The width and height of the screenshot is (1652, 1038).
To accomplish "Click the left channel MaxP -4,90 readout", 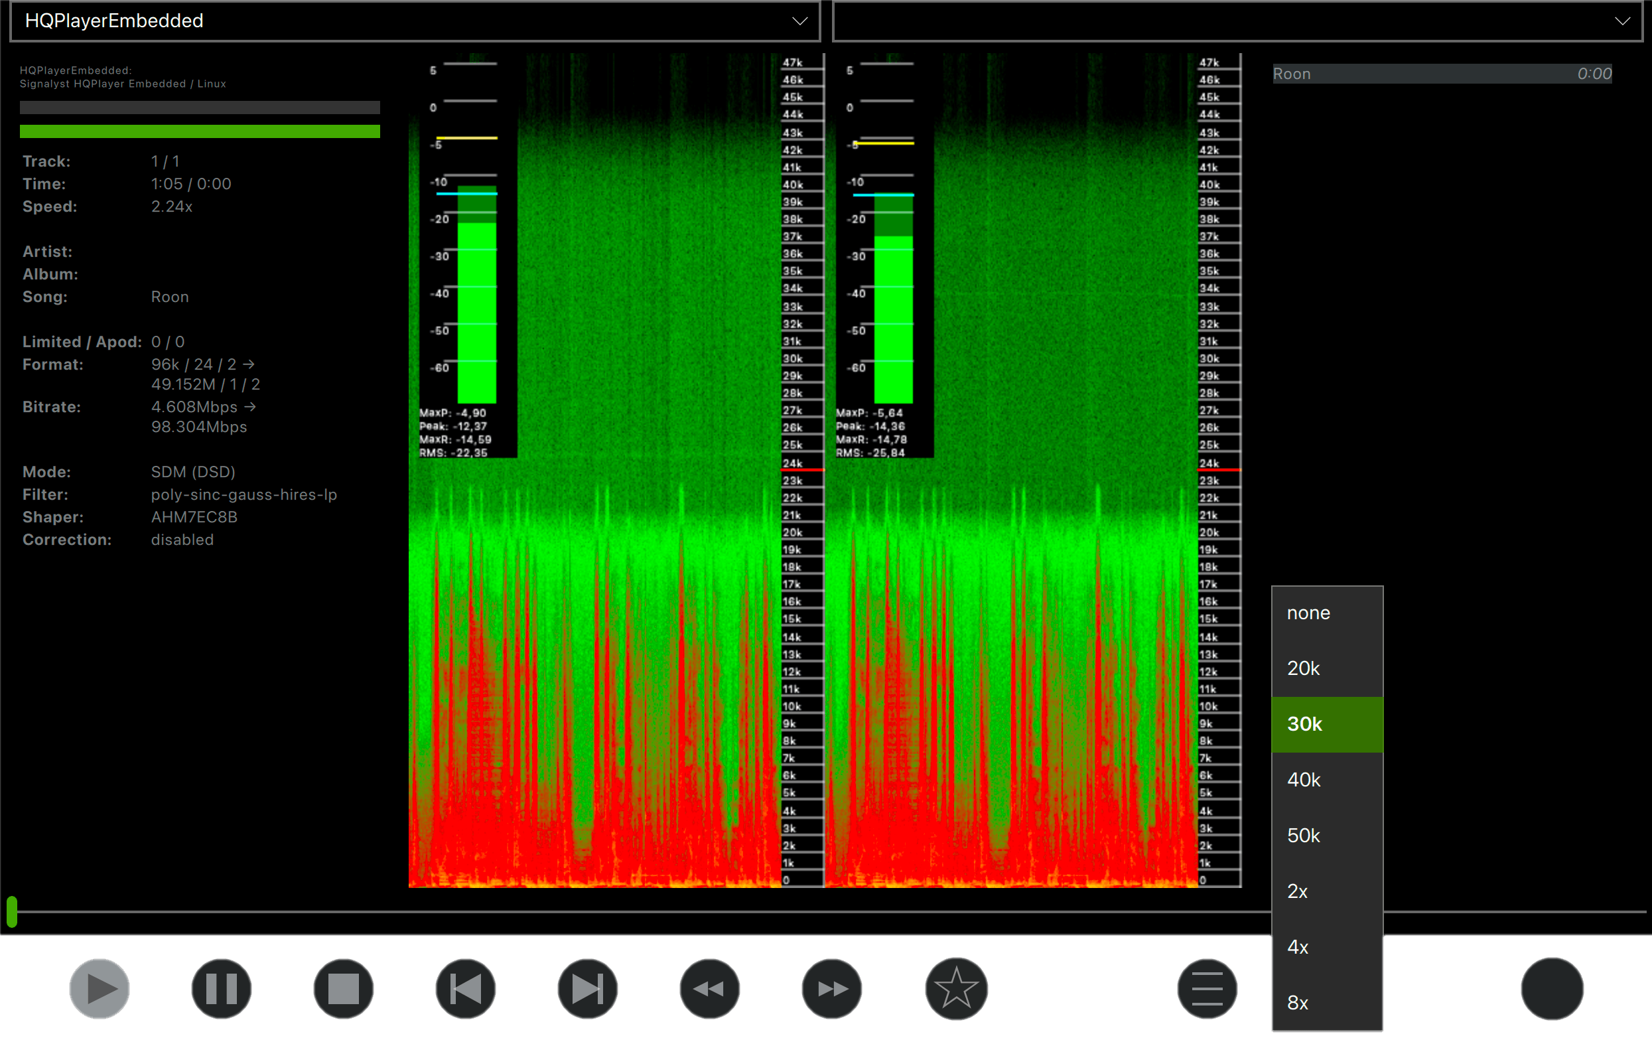I will tap(452, 413).
